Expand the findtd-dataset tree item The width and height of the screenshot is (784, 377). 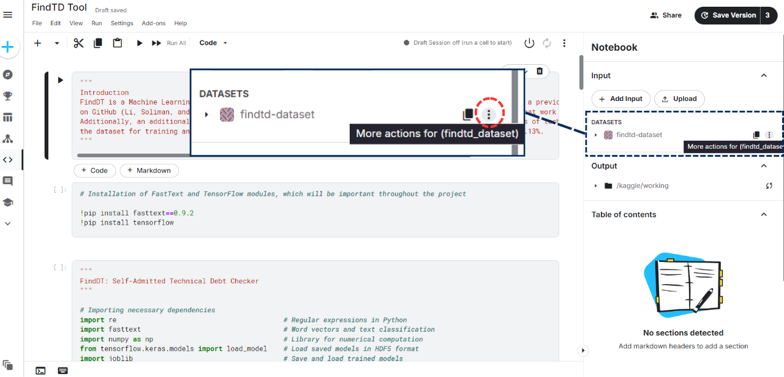pos(595,135)
